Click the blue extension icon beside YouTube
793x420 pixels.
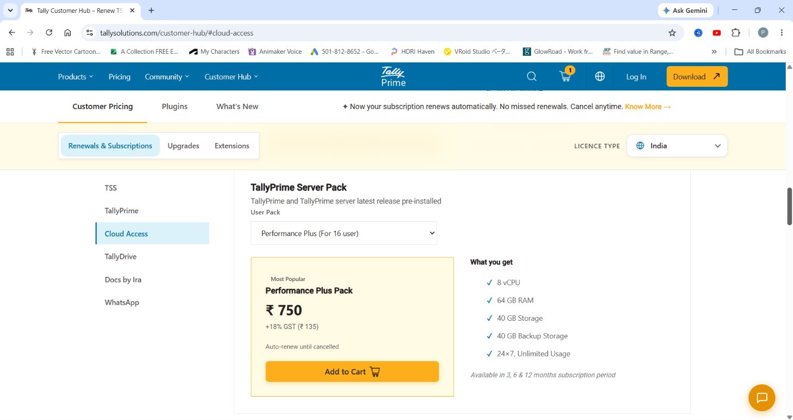tap(698, 33)
